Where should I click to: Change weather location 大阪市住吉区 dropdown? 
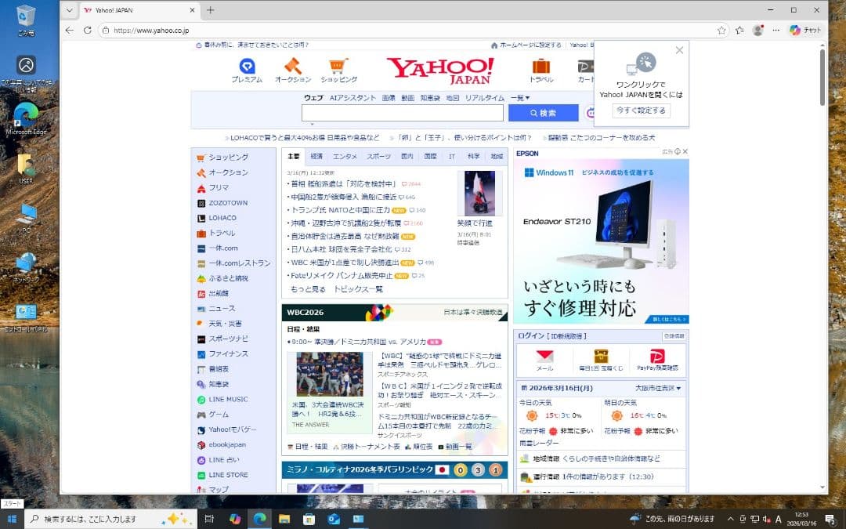click(x=658, y=388)
